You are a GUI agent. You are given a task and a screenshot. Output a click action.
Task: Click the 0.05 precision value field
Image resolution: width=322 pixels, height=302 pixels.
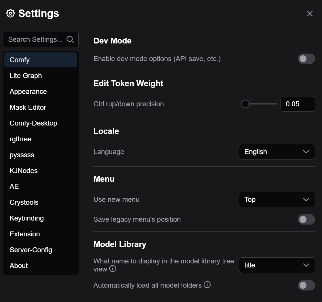pos(298,104)
